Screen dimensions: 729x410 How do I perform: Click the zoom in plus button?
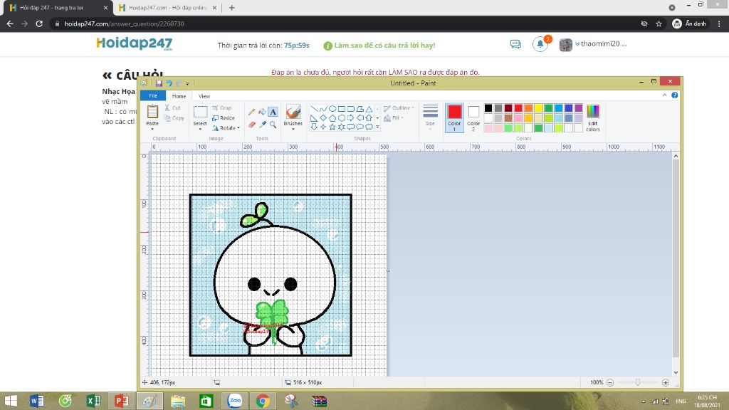666,382
